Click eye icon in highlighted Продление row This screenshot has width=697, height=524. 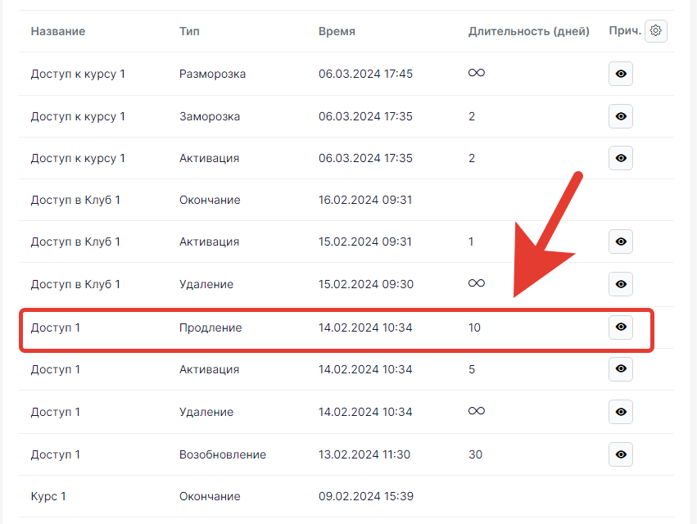[x=621, y=327]
